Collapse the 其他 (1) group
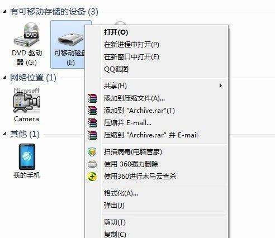 tap(4, 134)
